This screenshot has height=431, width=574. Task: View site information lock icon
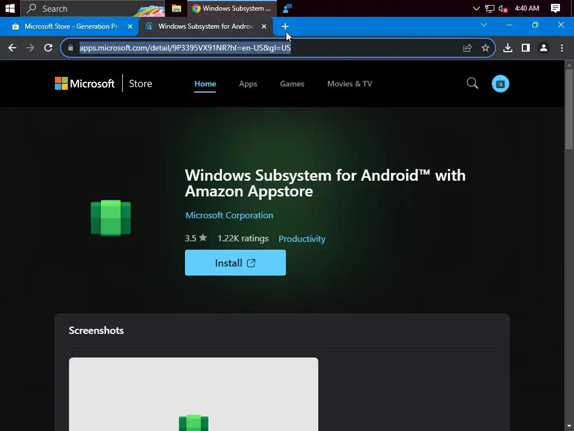point(71,48)
